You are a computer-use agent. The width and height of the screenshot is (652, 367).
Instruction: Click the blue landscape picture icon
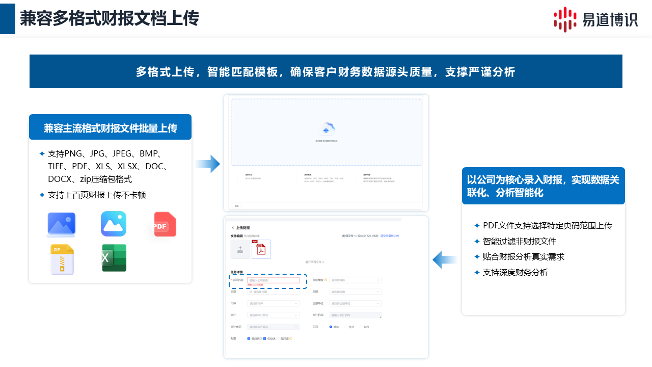click(62, 225)
